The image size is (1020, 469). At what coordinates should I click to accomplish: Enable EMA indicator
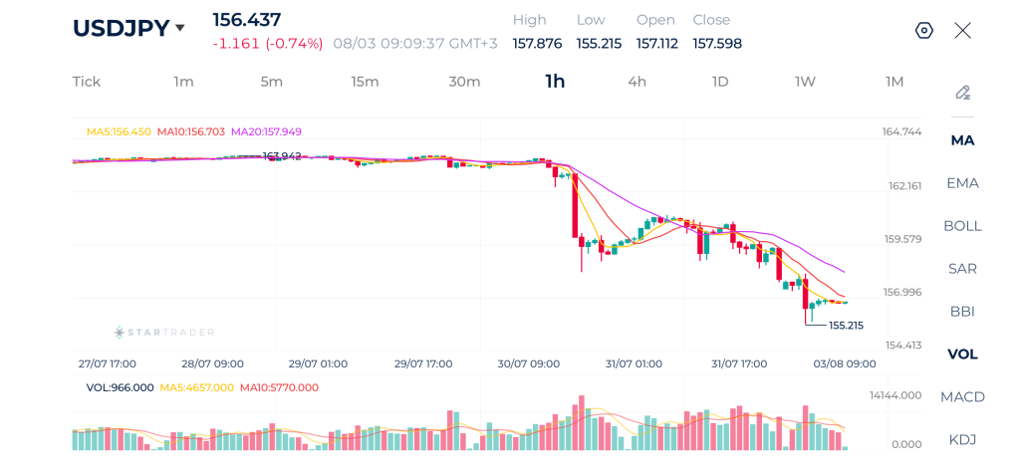pos(963,183)
